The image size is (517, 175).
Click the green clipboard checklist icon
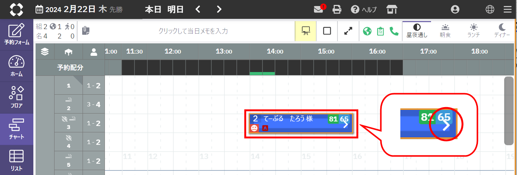[380, 31]
